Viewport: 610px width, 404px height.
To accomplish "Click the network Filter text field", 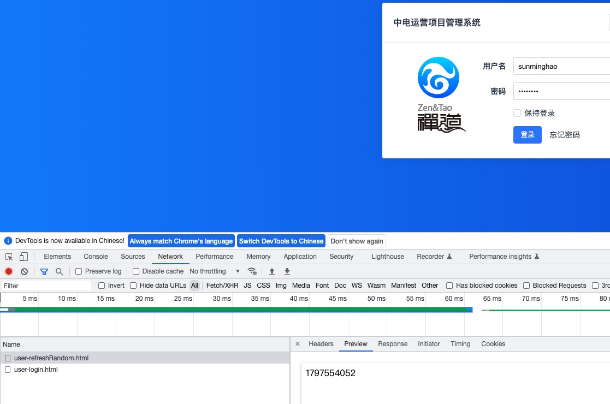I will (x=46, y=286).
